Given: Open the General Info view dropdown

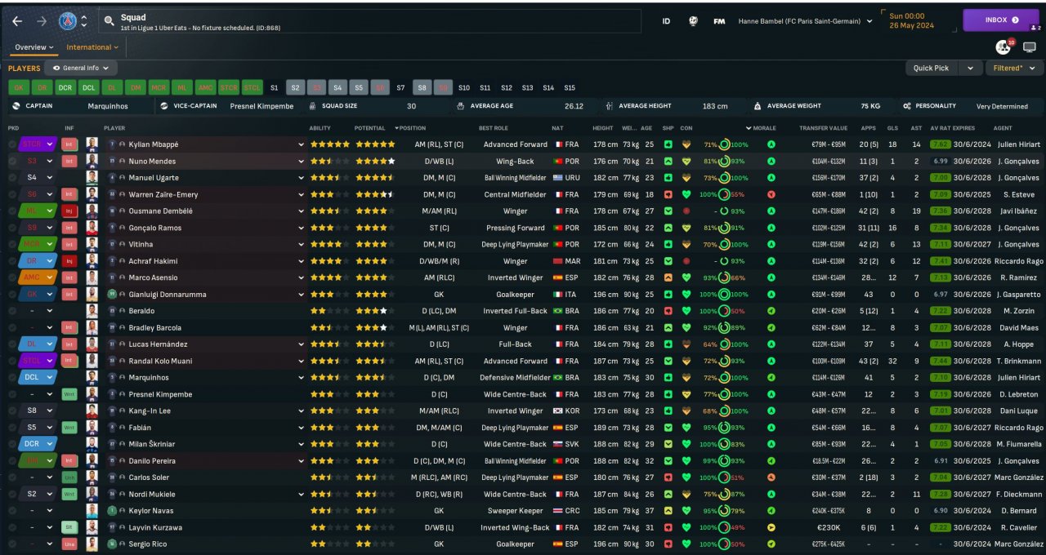Looking at the screenshot, I should (x=81, y=69).
